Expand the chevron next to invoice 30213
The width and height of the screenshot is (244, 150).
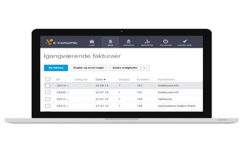click(68, 99)
